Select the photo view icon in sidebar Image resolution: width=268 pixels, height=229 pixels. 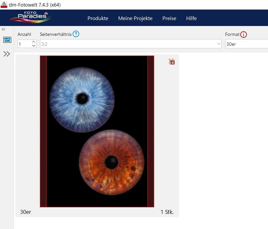(7, 40)
